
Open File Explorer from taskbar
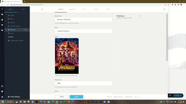pyautogui.click(x=25, y=102)
